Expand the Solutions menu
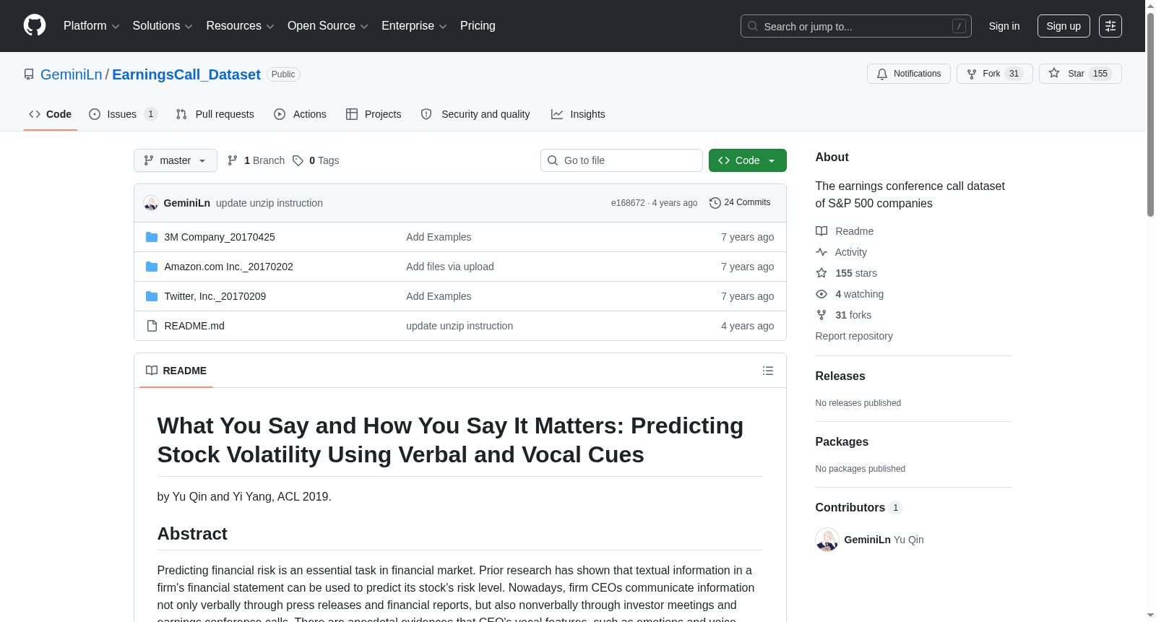Screen dimensions: 1156x622 coord(163,26)
